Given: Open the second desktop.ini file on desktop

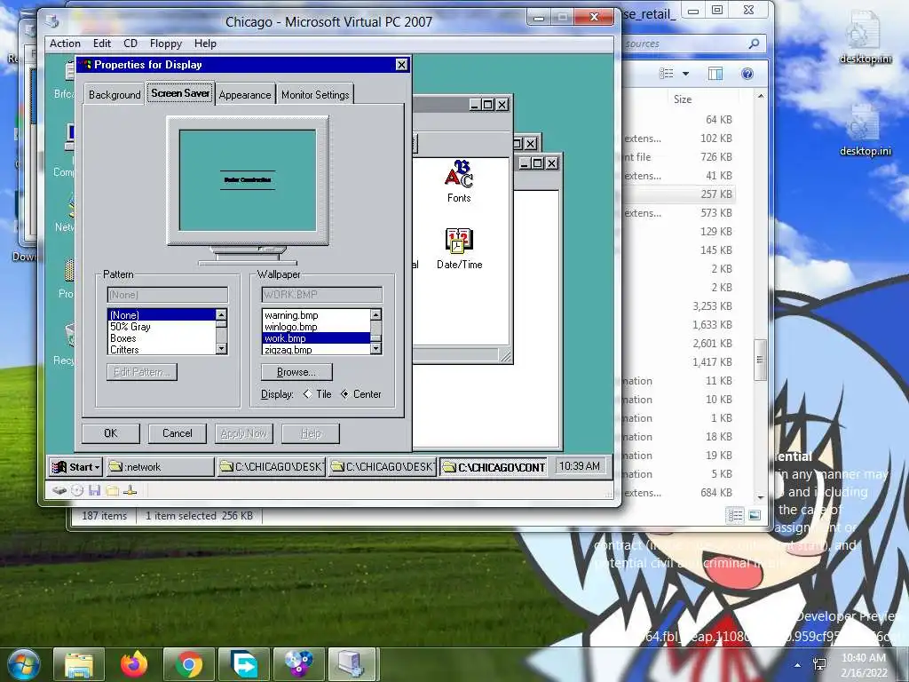Looking at the screenshot, I should coord(866,131).
